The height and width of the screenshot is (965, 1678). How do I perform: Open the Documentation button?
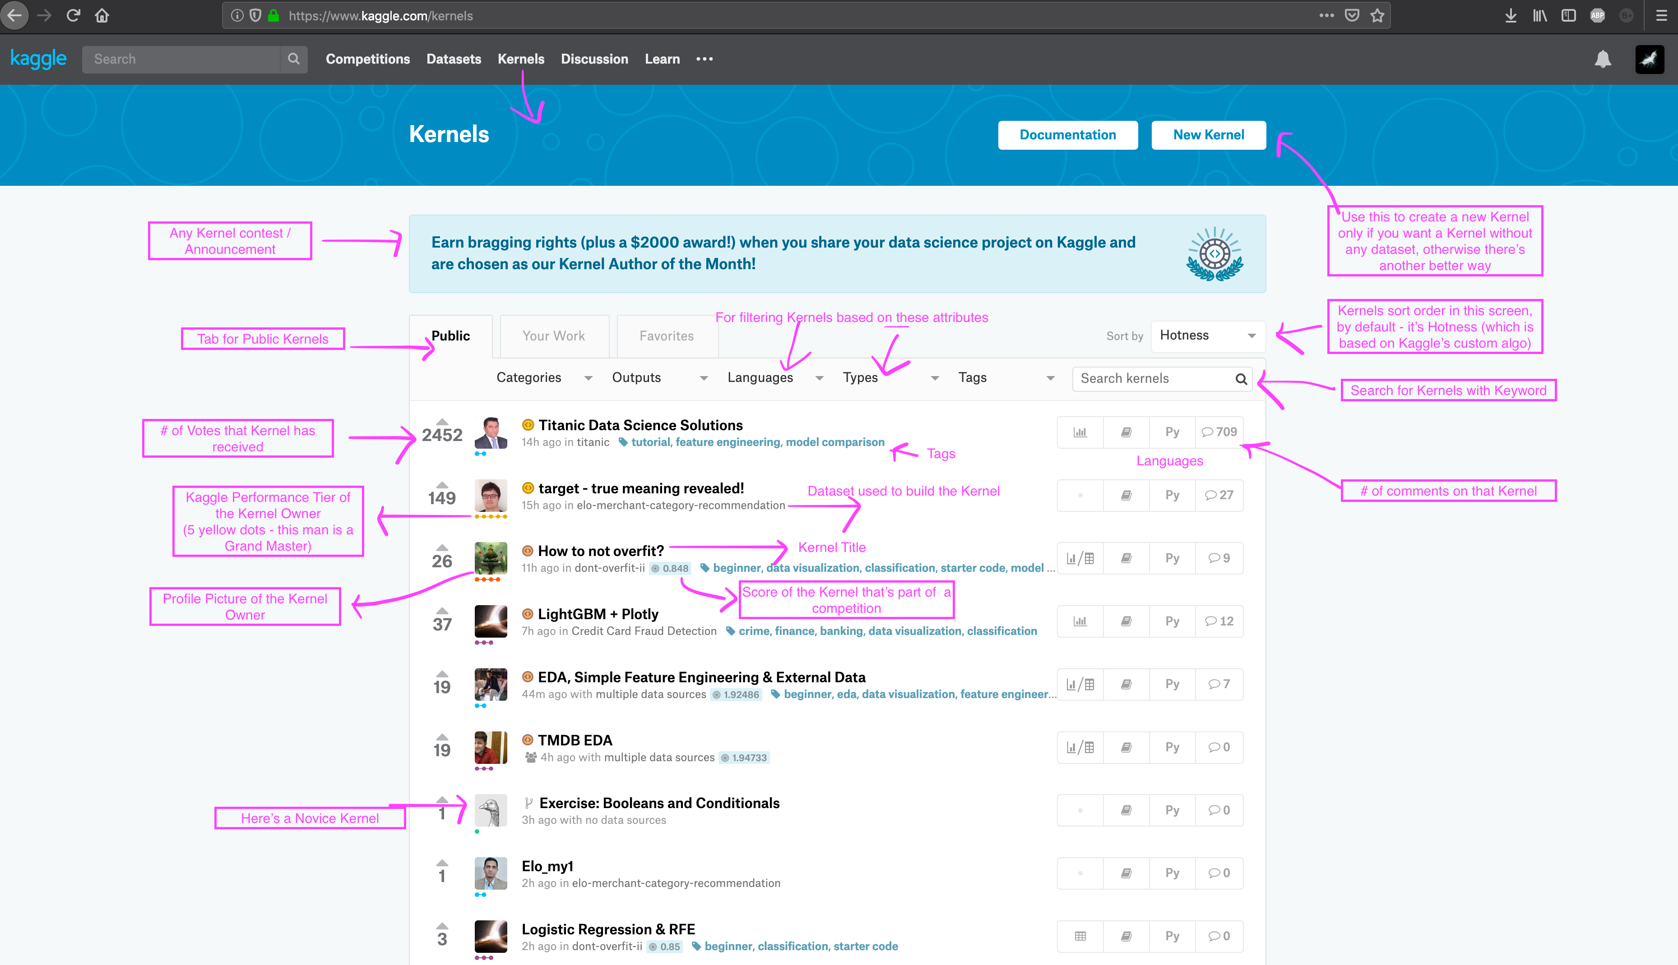point(1067,134)
